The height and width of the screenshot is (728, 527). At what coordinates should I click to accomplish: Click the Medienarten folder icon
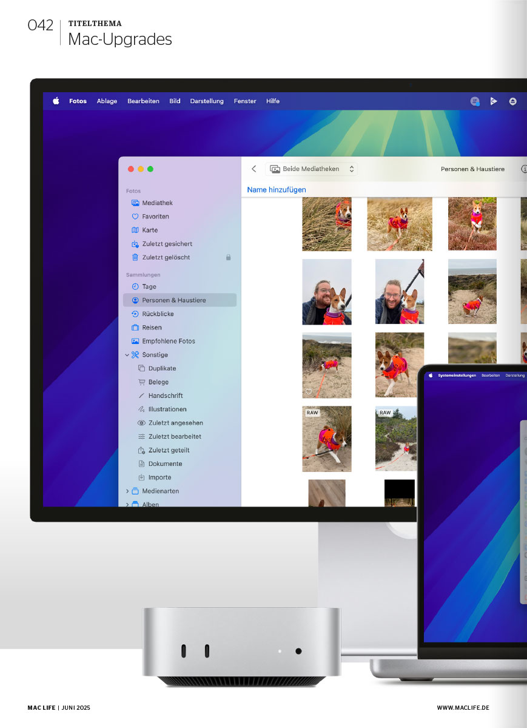tap(135, 491)
